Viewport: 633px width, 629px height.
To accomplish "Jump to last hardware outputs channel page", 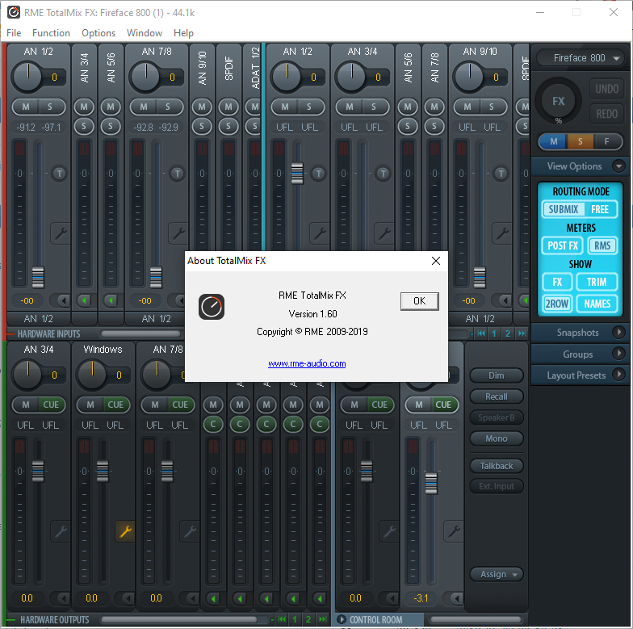I will [322, 619].
